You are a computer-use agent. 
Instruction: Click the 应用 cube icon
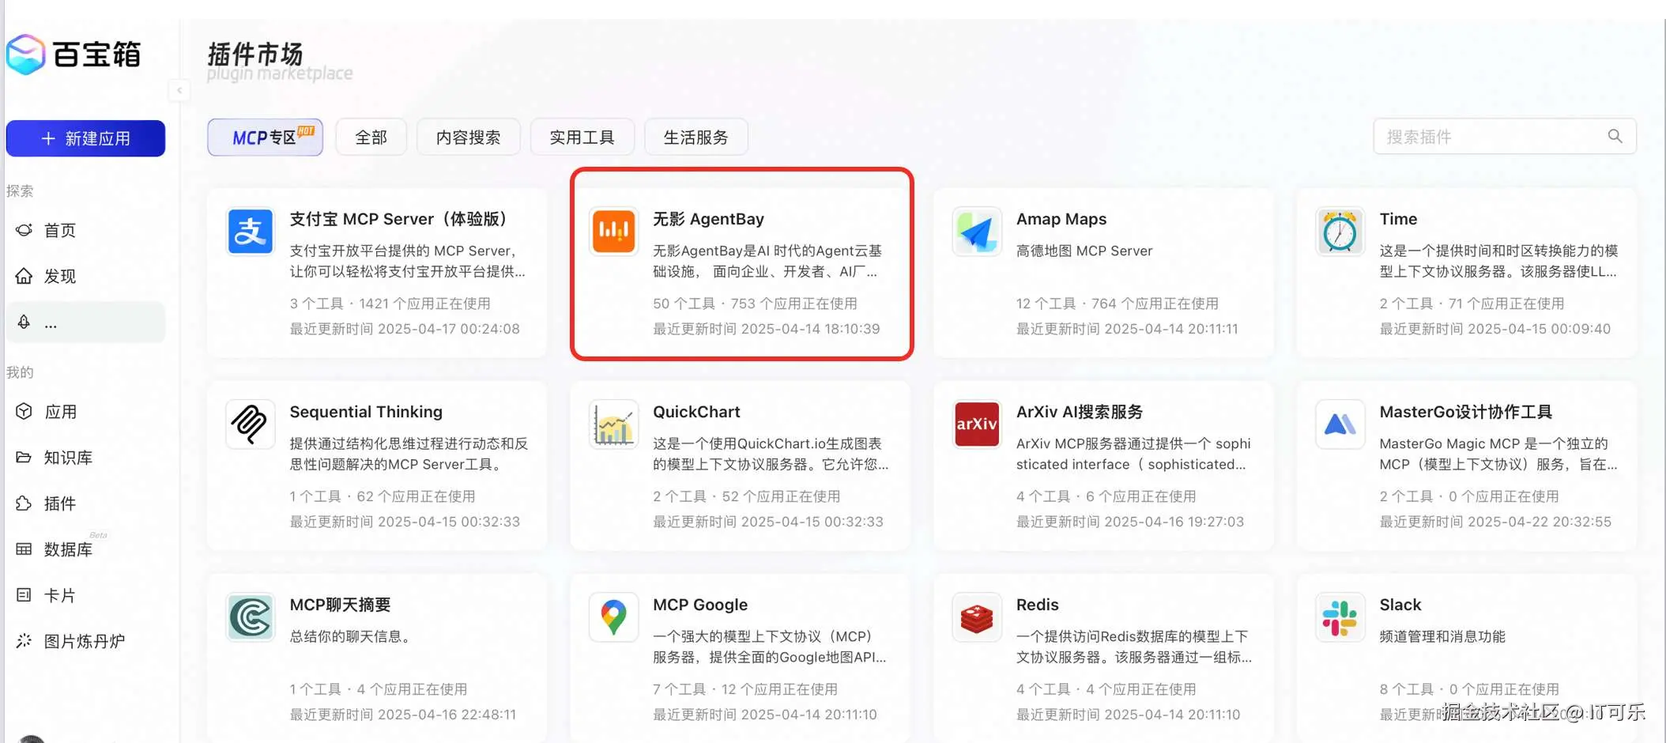[x=24, y=411]
